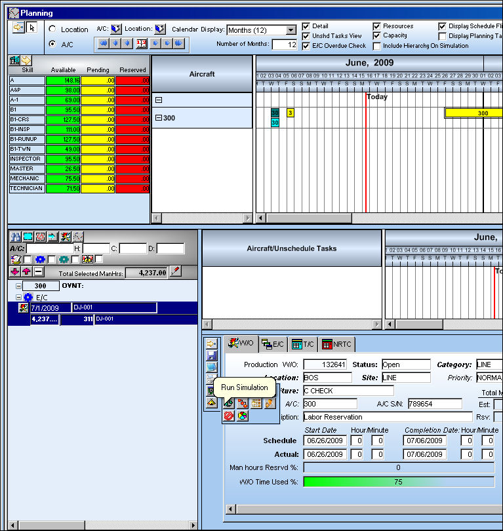The width and height of the screenshot is (503, 531).
Task: Switch to the NRTC tab
Action: (x=337, y=344)
